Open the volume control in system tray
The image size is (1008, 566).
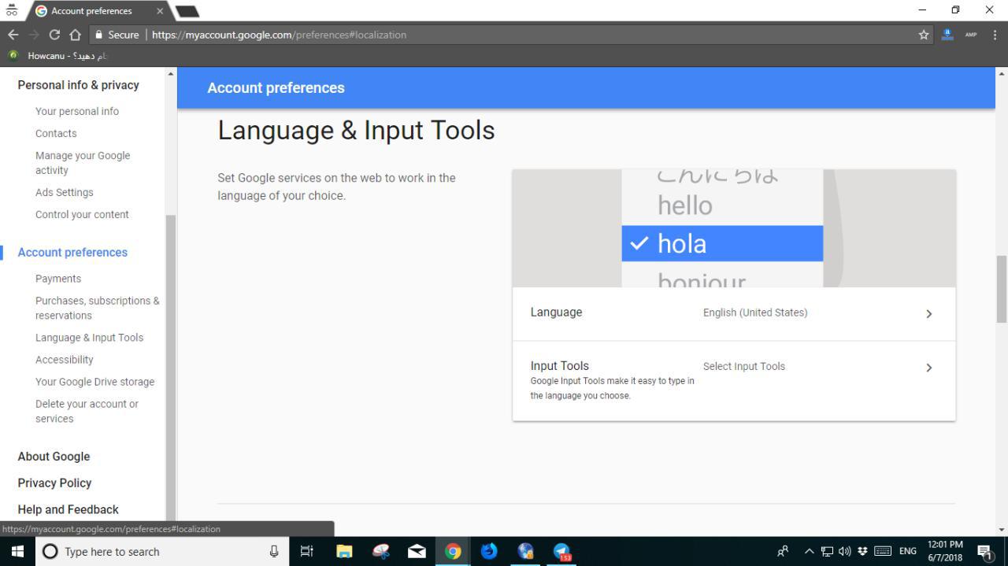coord(845,551)
